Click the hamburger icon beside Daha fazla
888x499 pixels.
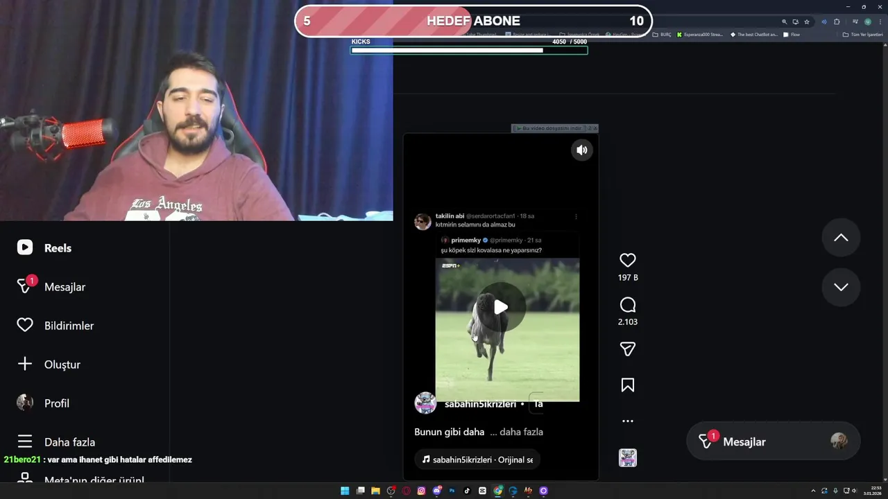(x=25, y=441)
